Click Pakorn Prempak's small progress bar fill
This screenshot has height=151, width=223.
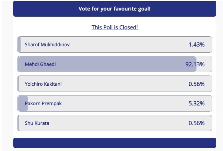(23, 103)
